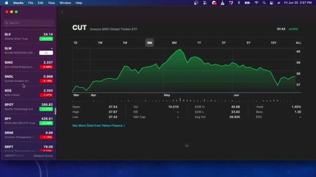Select the SRNE Sorrento Therapeutics row
This screenshot has width=316, height=177.
[x=29, y=135]
